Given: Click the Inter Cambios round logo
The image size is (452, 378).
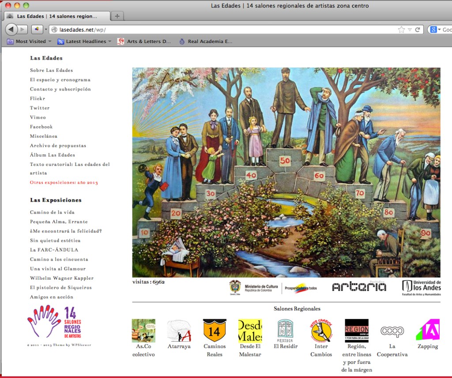Looking at the screenshot, I should pyautogui.click(x=321, y=331).
